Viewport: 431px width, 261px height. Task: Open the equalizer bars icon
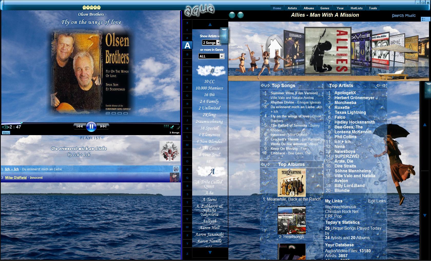[x=166, y=126]
